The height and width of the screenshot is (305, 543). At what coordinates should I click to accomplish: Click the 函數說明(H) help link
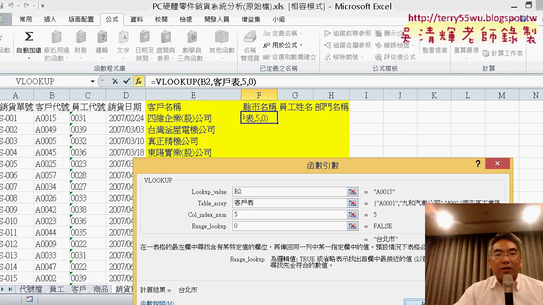tap(157, 303)
